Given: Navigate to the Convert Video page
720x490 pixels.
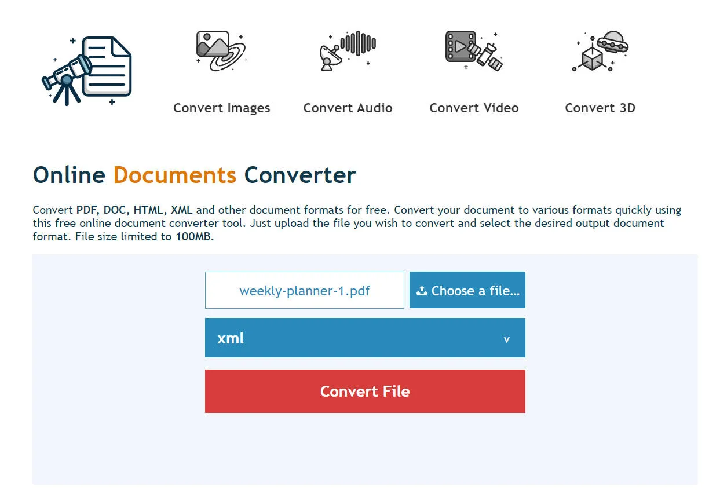Looking at the screenshot, I should 474,108.
